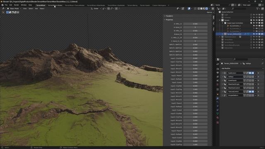
Task: Switch to the TerrainMixer workspace tab
Action: click(41, 5)
